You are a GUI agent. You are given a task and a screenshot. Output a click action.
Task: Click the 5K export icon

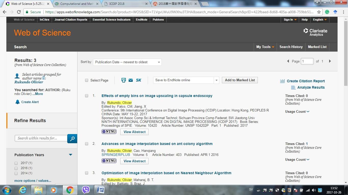(x=138, y=80)
